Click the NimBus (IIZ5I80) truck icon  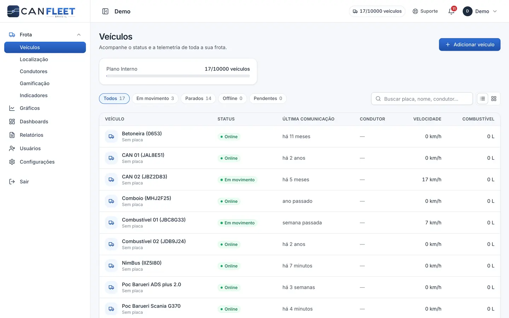click(x=111, y=266)
